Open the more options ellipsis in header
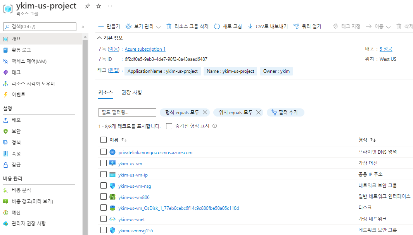 [110, 6]
